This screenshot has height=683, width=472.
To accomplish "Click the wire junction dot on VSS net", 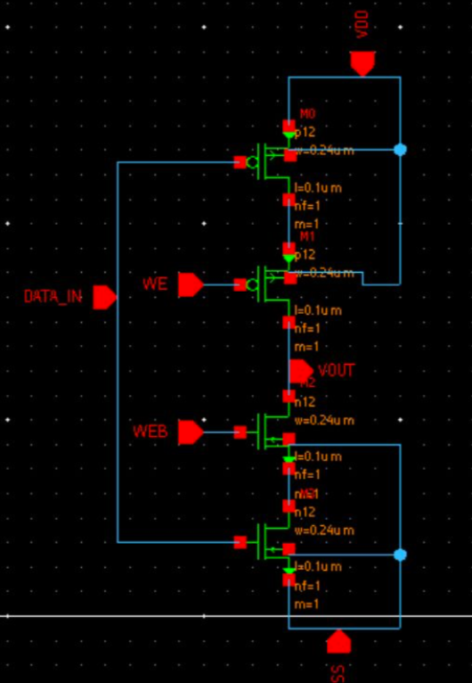I will [400, 555].
